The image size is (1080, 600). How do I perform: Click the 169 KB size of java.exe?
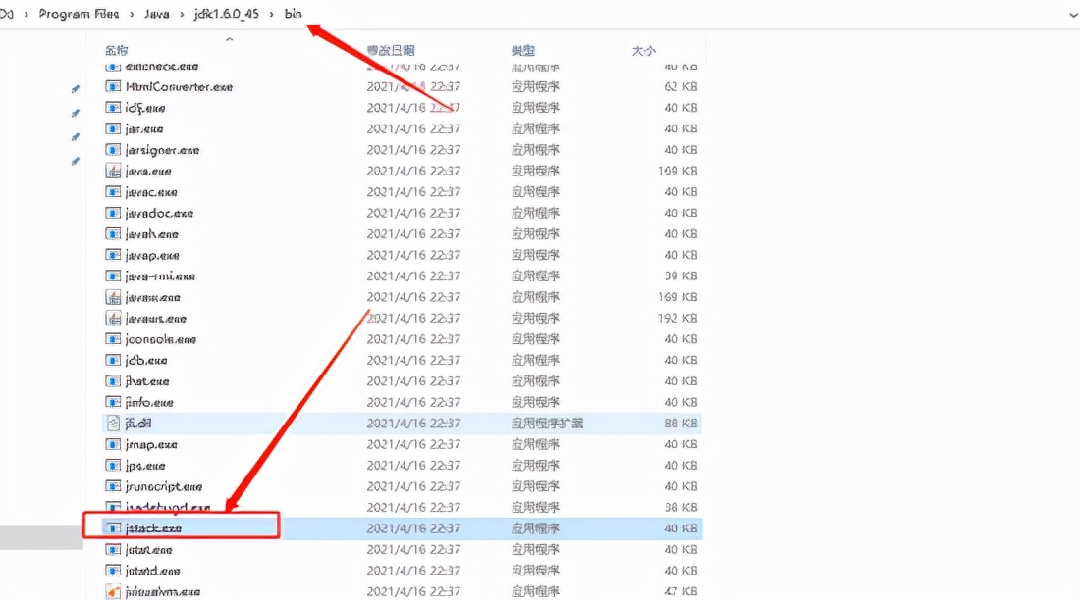pyautogui.click(x=677, y=171)
